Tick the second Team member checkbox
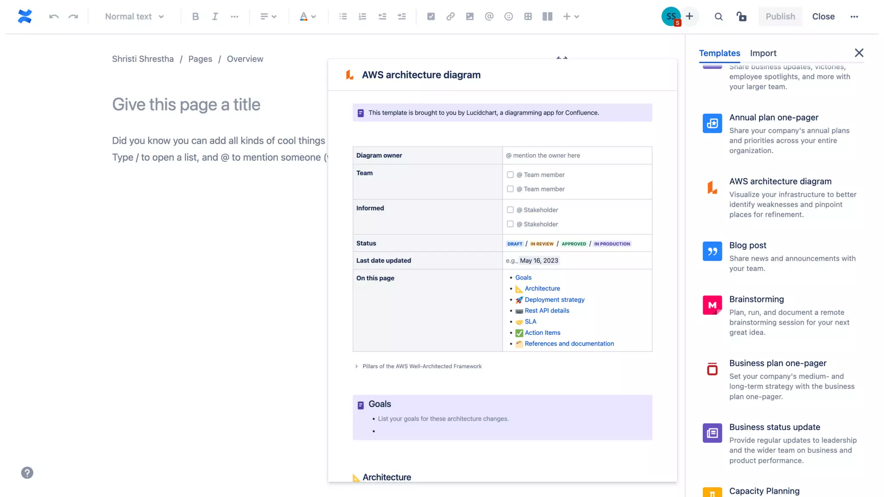 (x=510, y=189)
